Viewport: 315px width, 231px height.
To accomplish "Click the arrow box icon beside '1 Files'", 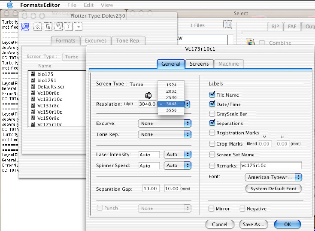I will coord(227,25).
